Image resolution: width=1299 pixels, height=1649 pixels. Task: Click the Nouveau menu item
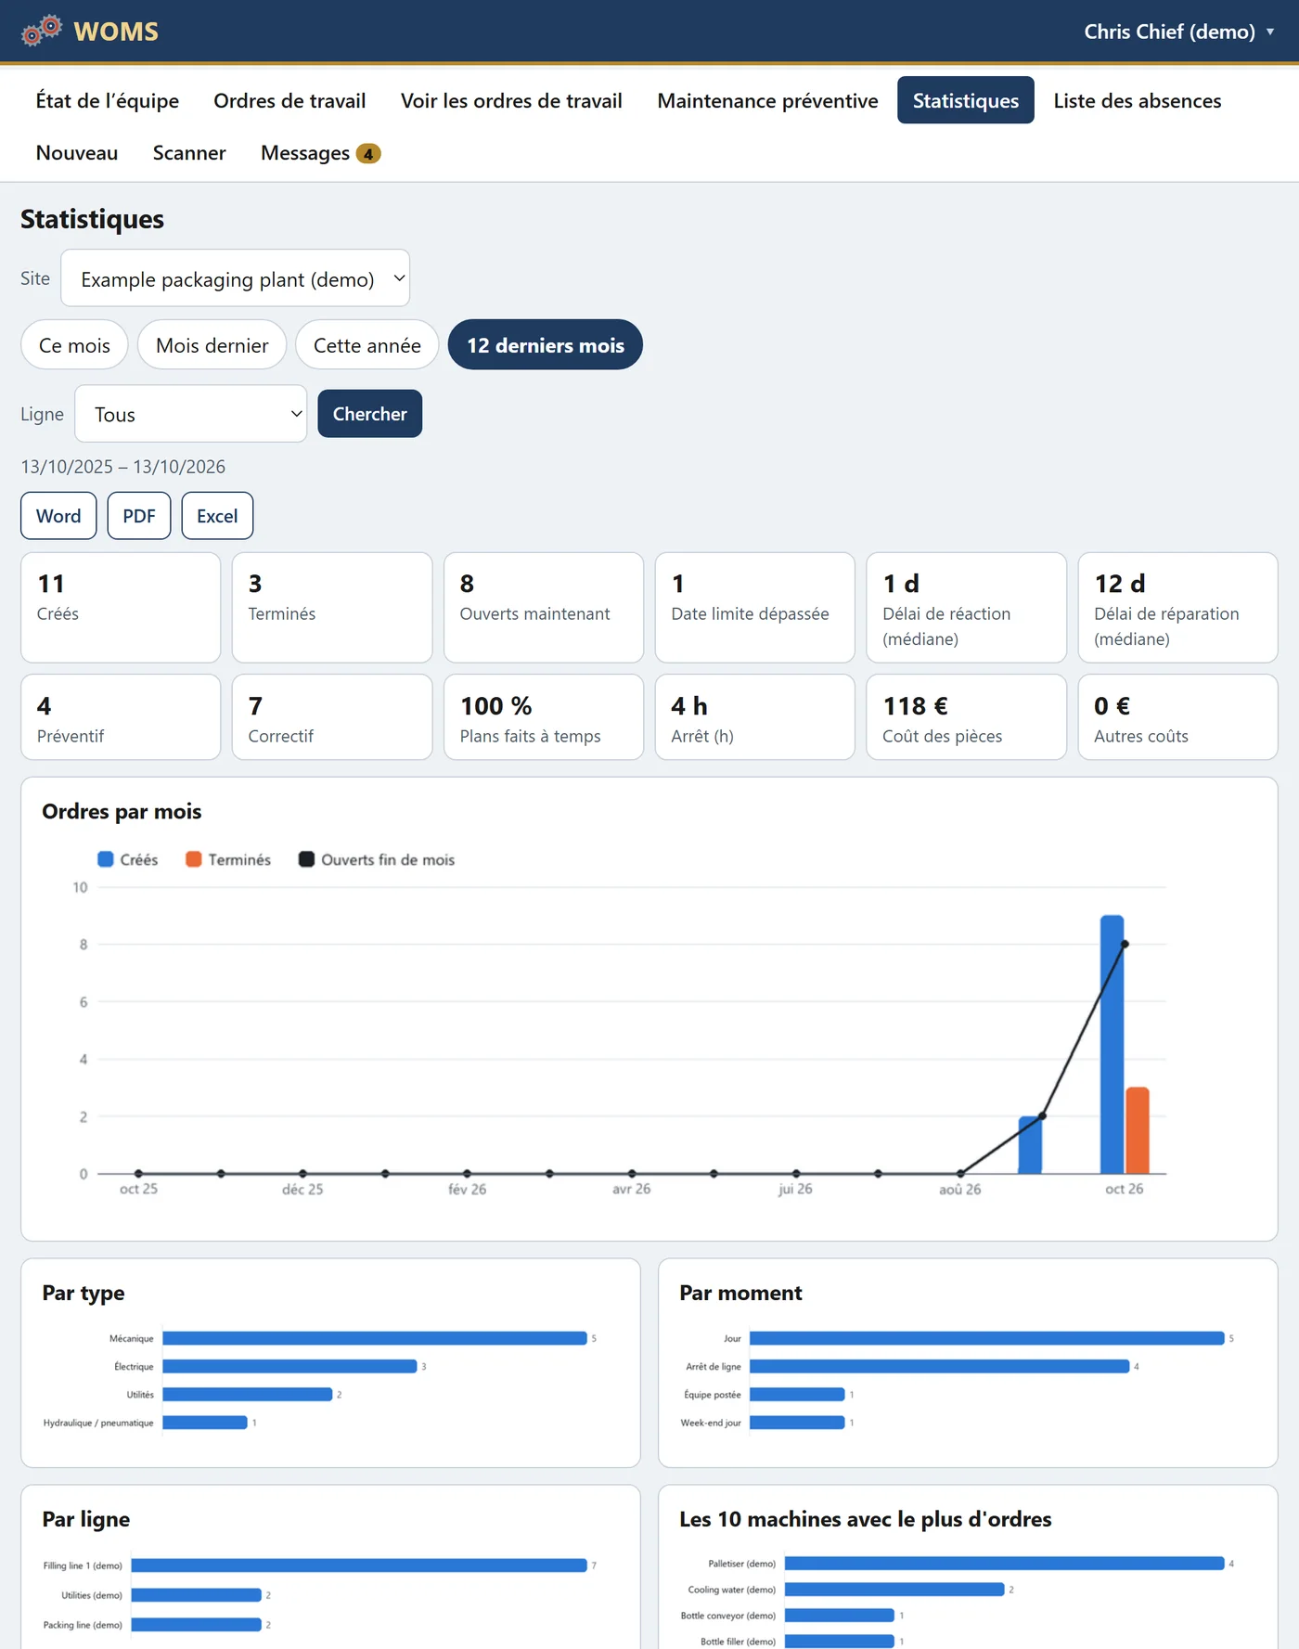77,152
